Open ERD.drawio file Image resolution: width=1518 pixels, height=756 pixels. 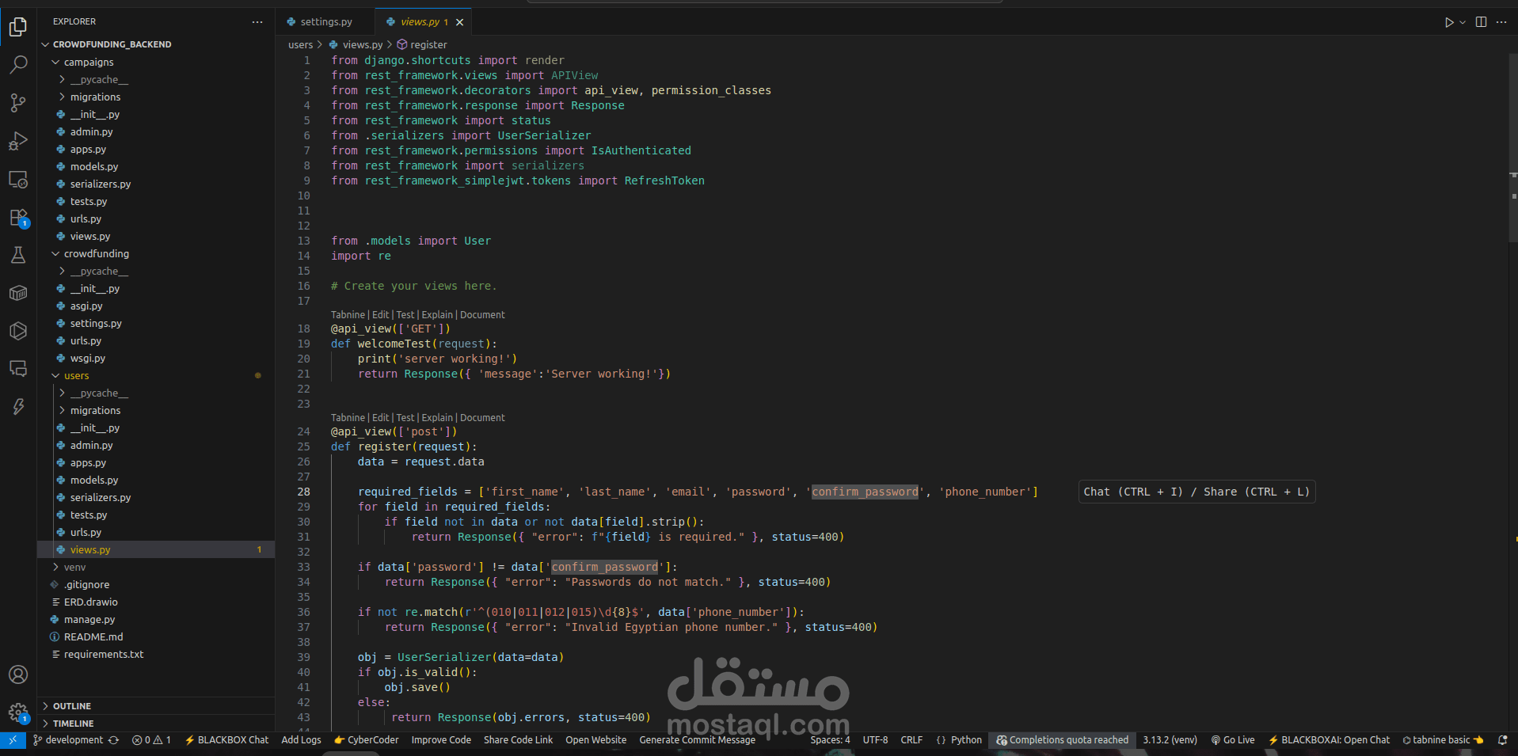(156, 602)
